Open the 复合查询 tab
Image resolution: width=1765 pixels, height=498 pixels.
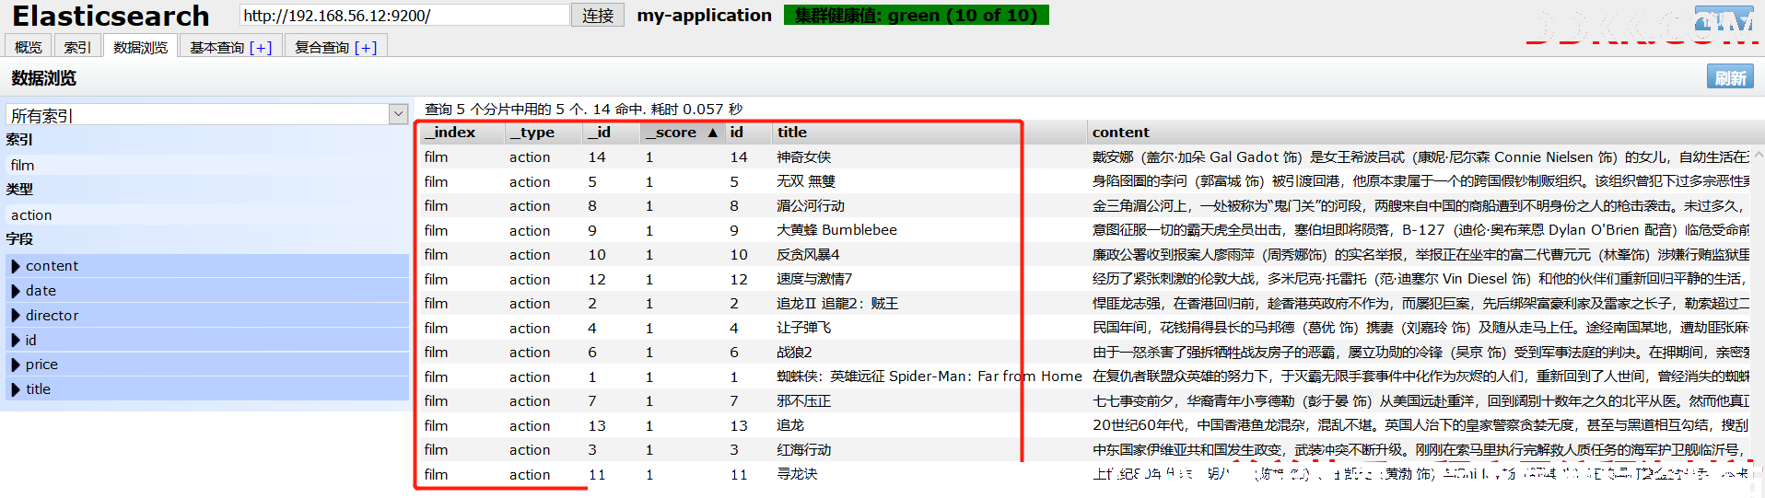point(321,47)
